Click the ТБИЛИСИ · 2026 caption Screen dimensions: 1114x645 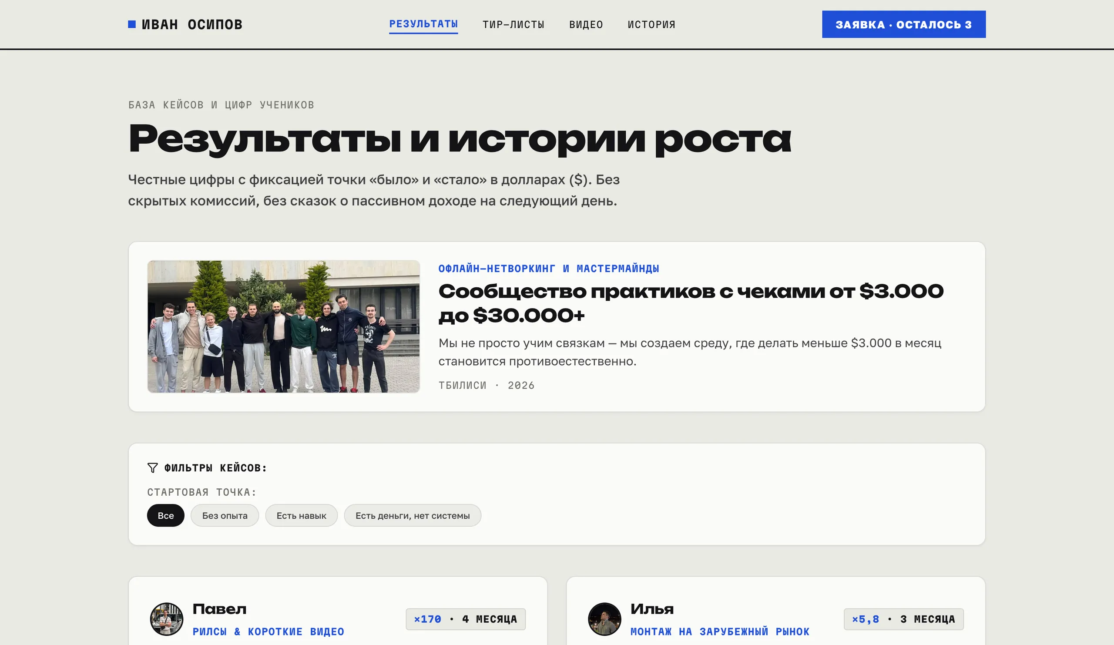tap(486, 386)
